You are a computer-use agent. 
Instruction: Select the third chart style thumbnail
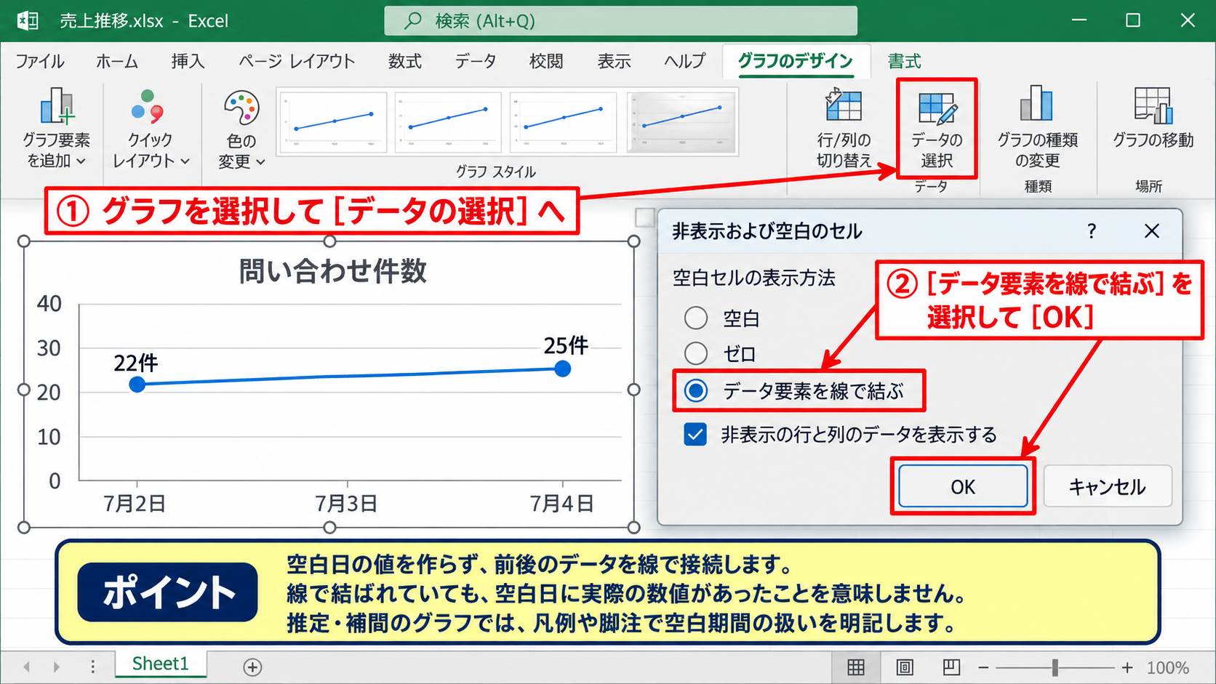click(563, 122)
